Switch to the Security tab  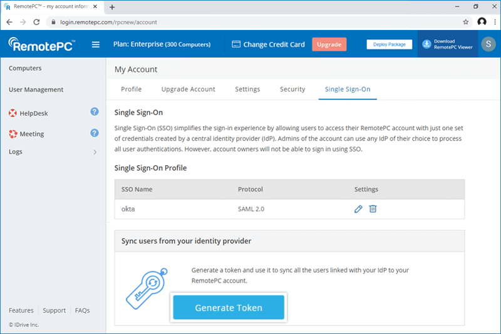tap(292, 89)
